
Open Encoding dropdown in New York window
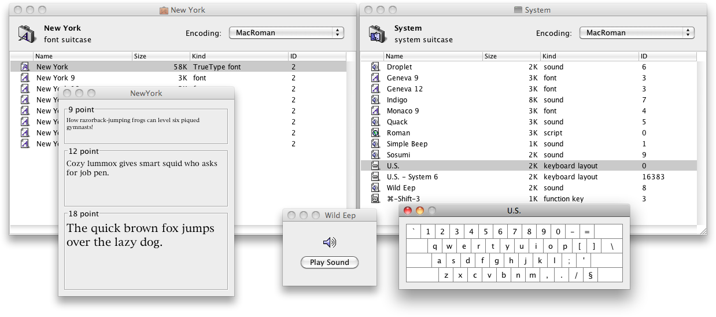pos(286,33)
